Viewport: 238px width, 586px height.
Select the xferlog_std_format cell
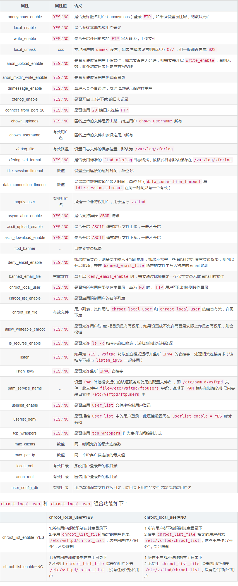(25, 160)
